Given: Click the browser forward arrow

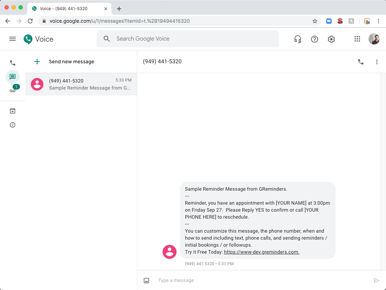Looking at the screenshot, I should [x=19, y=21].
